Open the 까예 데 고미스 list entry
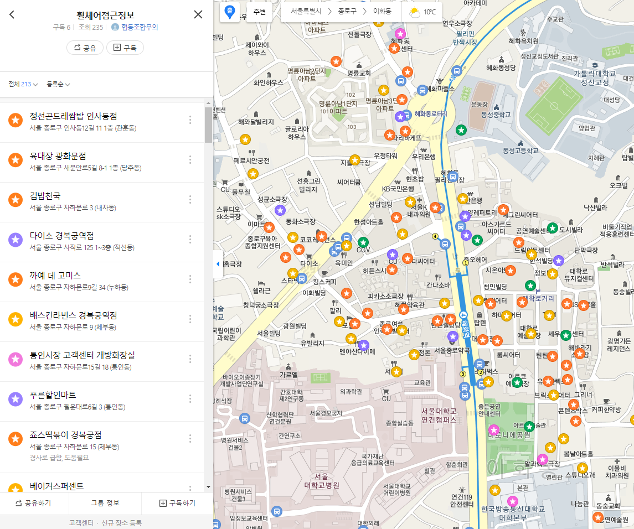 tap(102, 282)
